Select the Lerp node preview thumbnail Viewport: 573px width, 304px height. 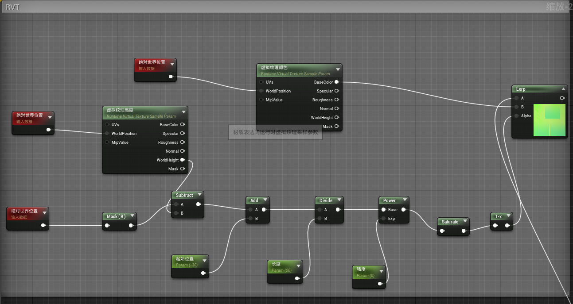tap(550, 120)
